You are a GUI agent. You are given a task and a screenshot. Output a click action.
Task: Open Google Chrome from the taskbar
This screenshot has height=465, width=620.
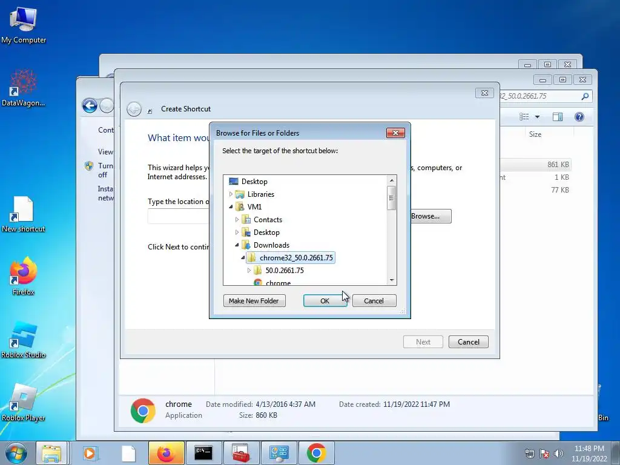click(x=316, y=453)
